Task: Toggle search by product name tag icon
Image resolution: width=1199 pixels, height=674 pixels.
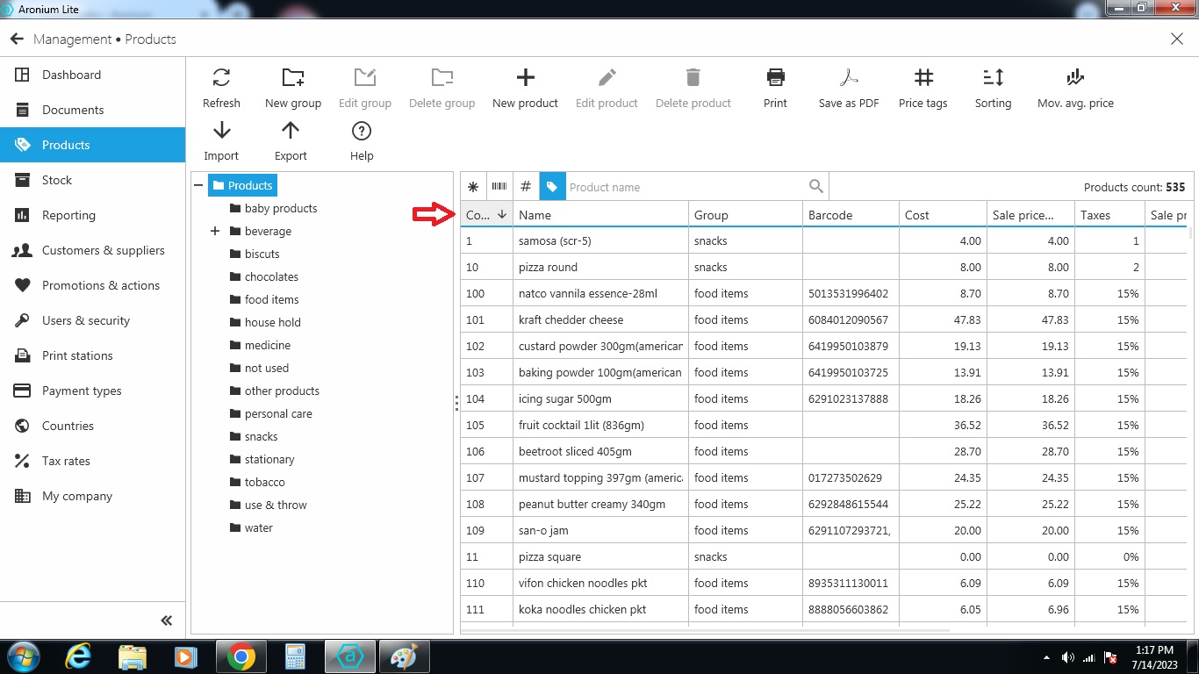Action: pyautogui.click(x=552, y=186)
